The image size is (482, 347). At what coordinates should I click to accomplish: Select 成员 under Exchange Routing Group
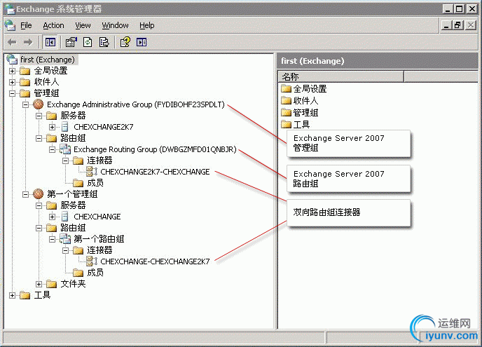pos(95,183)
